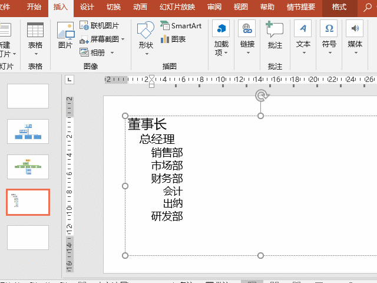Select the highlighted text list slide thumbnail

(x=28, y=202)
